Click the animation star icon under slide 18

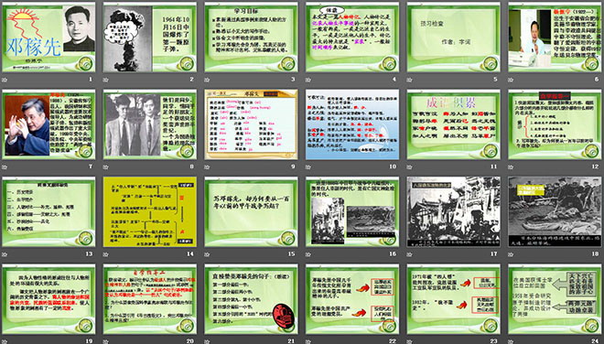[512, 254]
